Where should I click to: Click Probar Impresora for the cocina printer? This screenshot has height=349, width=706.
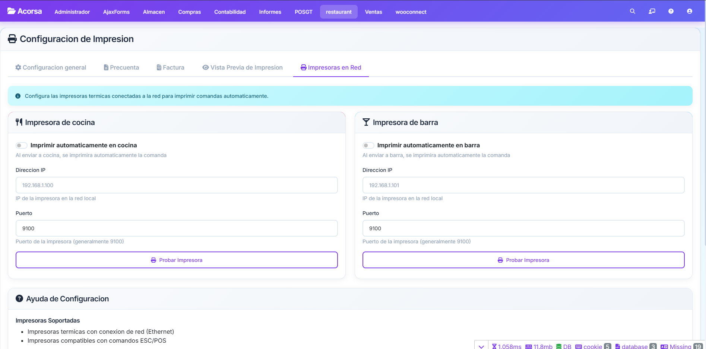click(177, 260)
